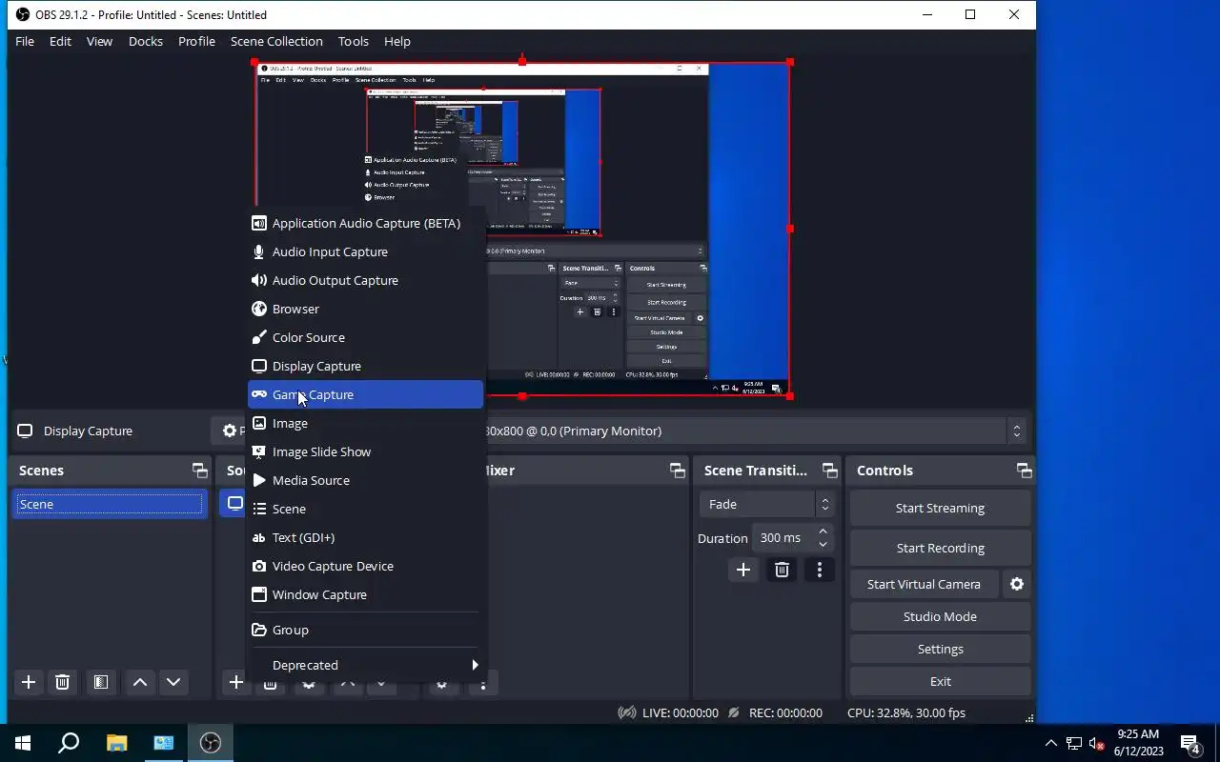
Task: Open virtual camera settings gear
Action: [x=1017, y=584]
